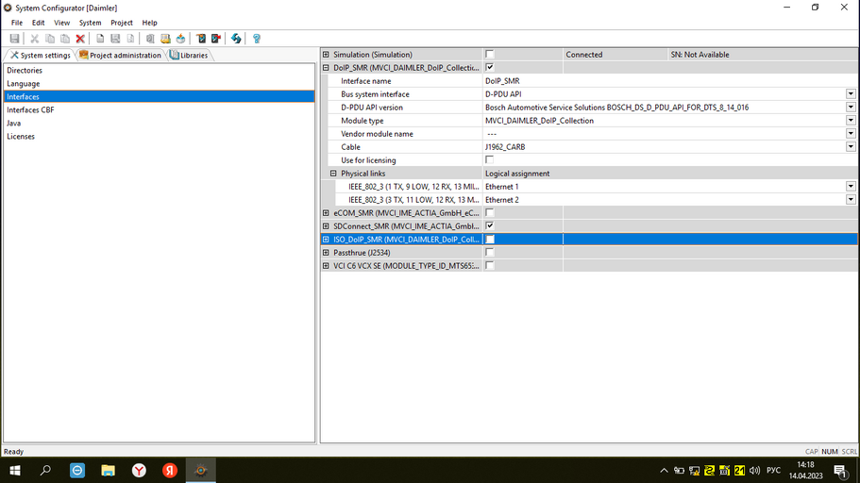This screenshot has height=483, width=860.
Task: Click the blank page New toolbar icon
Action: [x=100, y=39]
